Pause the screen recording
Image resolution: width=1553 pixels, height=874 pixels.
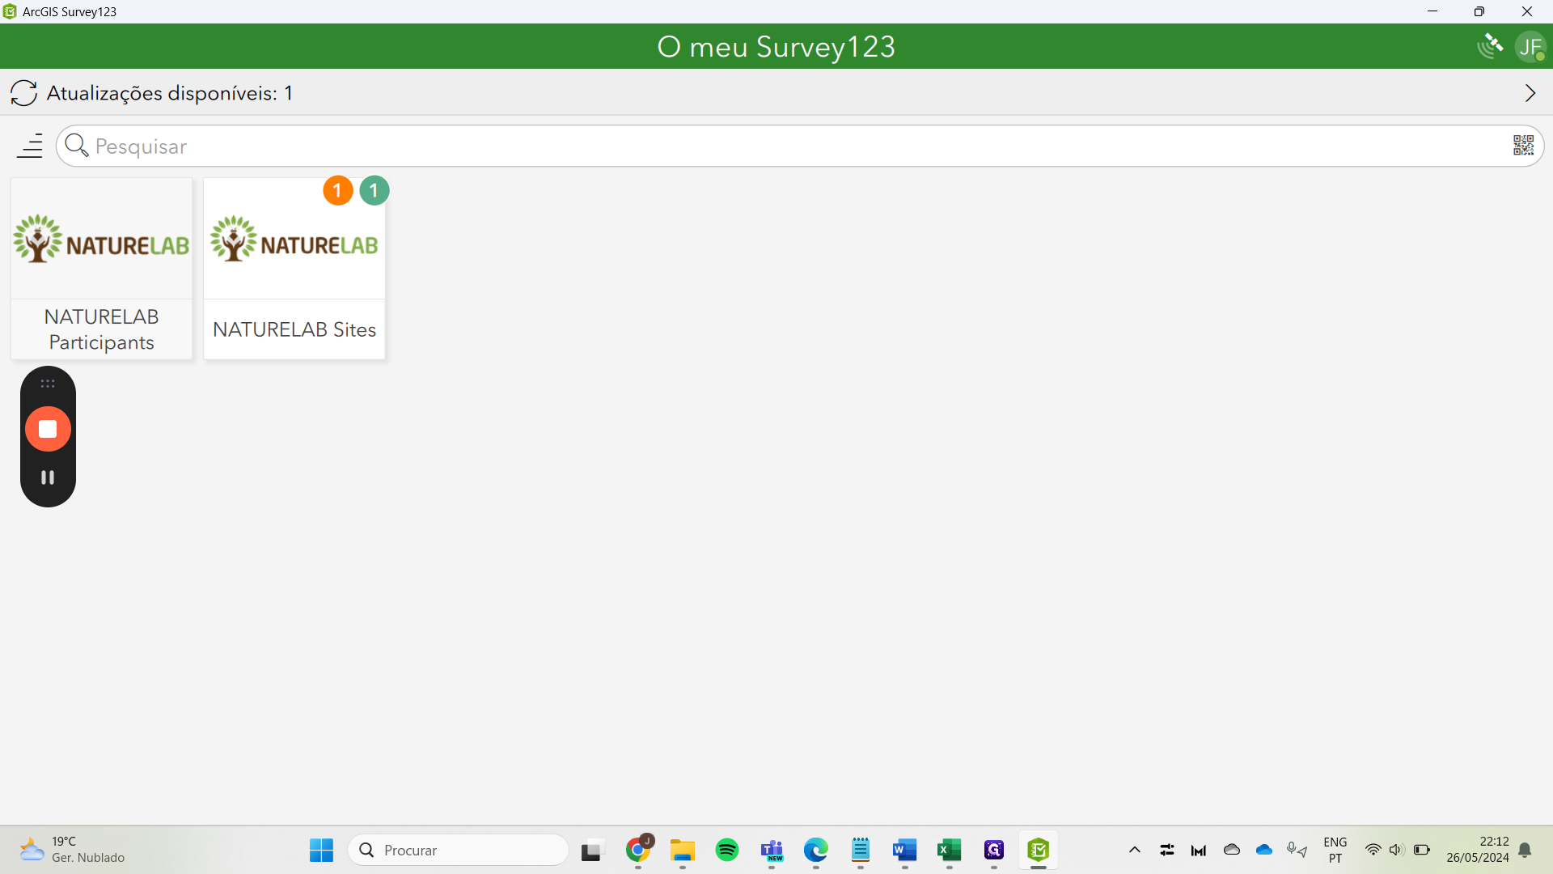[48, 477]
